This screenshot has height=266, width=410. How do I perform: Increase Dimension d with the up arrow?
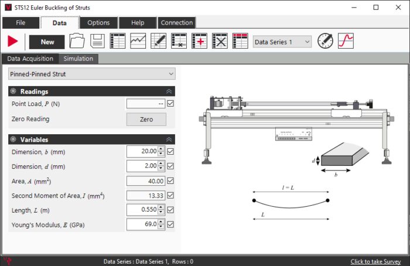pyautogui.click(x=161, y=163)
